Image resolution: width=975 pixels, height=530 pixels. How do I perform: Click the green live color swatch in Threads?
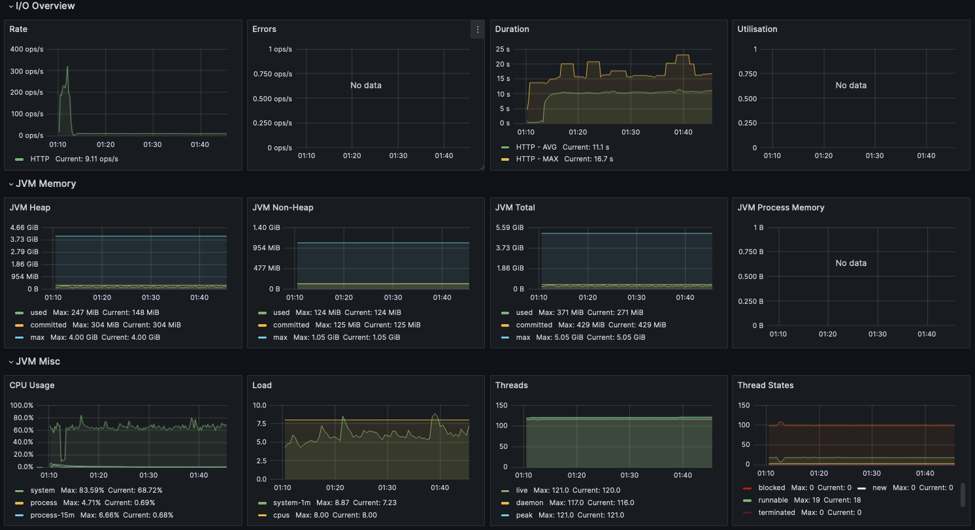coord(505,490)
